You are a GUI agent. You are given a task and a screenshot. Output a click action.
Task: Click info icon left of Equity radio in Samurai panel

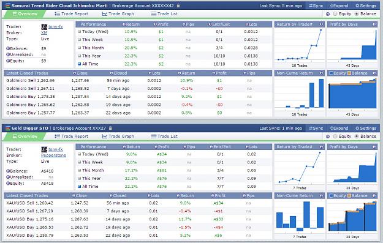coord(328,14)
